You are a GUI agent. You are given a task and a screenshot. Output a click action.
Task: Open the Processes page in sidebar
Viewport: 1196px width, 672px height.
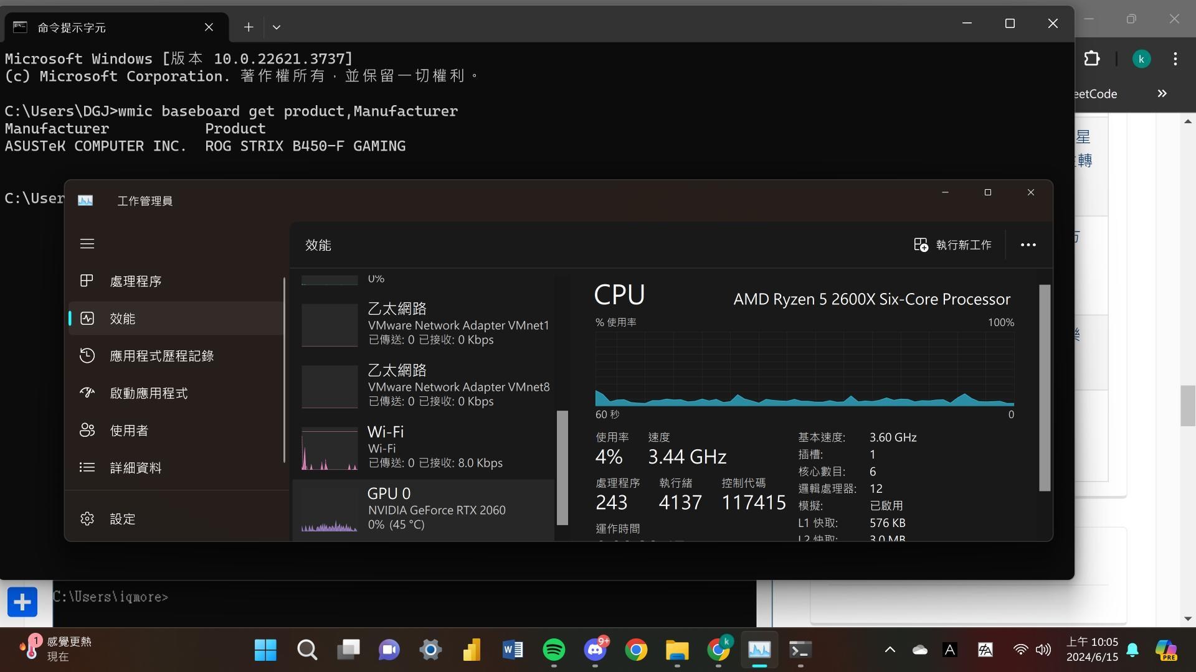[x=135, y=281]
